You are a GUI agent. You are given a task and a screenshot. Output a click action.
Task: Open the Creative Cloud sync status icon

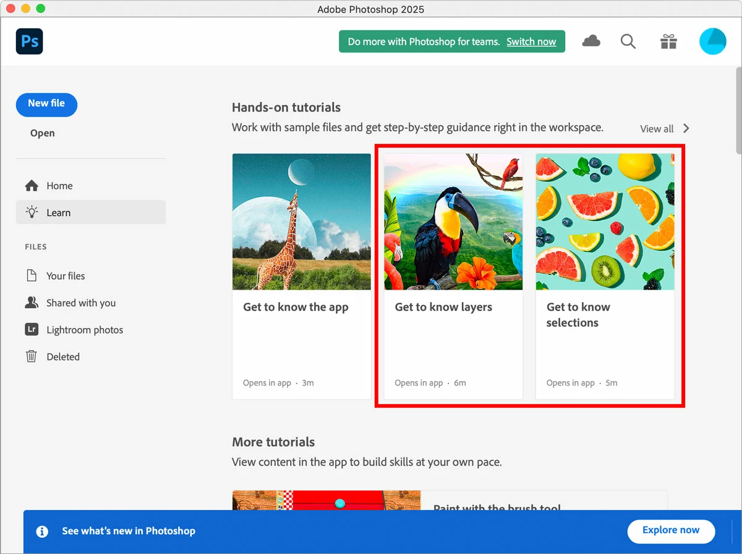tap(591, 41)
